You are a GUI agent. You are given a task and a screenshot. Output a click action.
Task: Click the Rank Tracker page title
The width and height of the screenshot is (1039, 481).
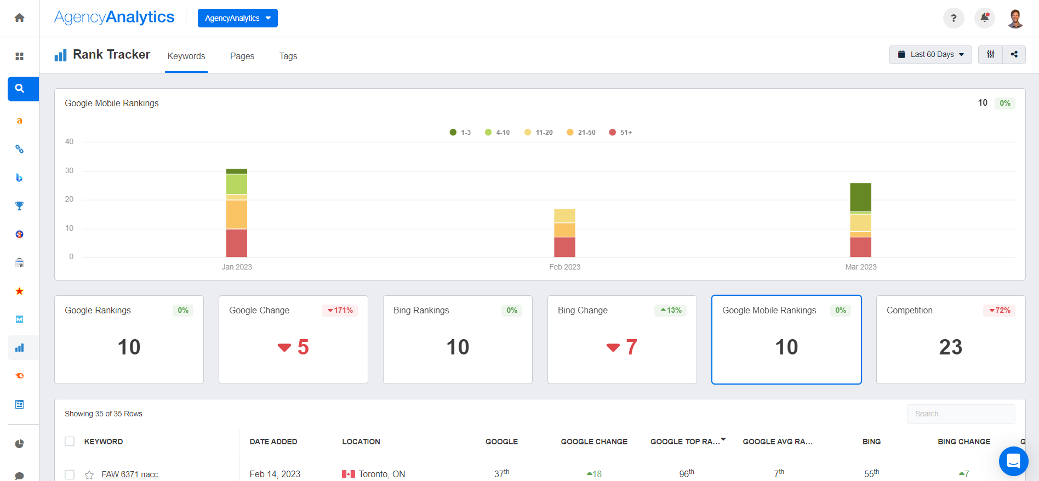pos(112,54)
